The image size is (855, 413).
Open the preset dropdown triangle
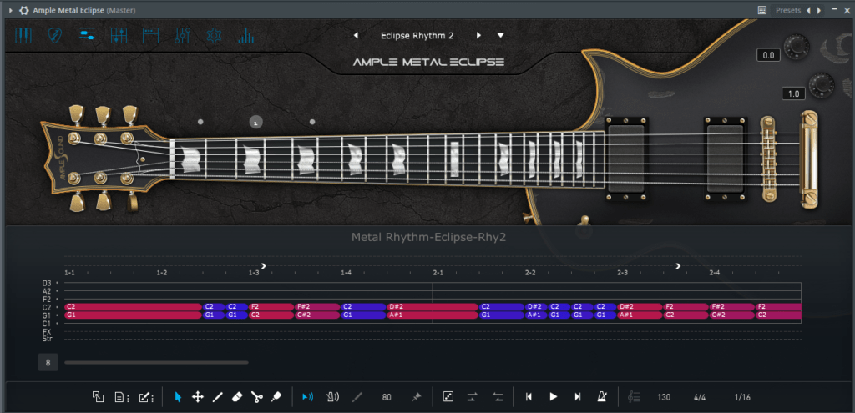point(501,35)
